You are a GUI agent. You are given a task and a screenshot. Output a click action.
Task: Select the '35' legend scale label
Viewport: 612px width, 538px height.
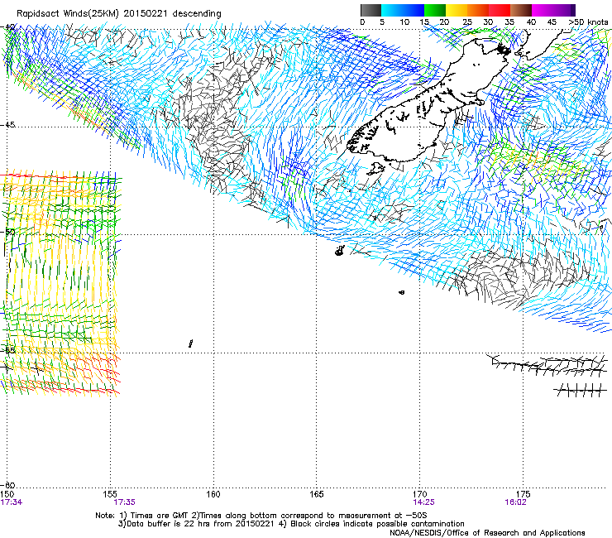(509, 22)
